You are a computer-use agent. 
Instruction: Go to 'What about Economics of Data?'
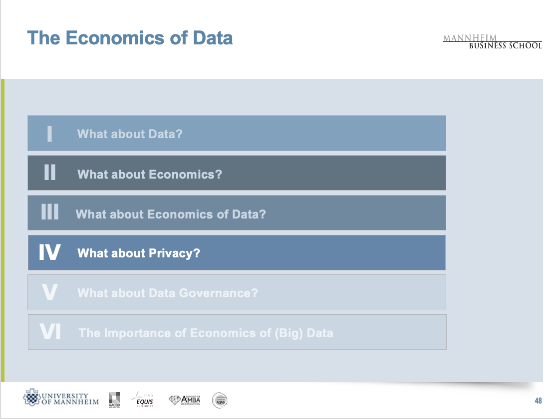[x=171, y=214]
